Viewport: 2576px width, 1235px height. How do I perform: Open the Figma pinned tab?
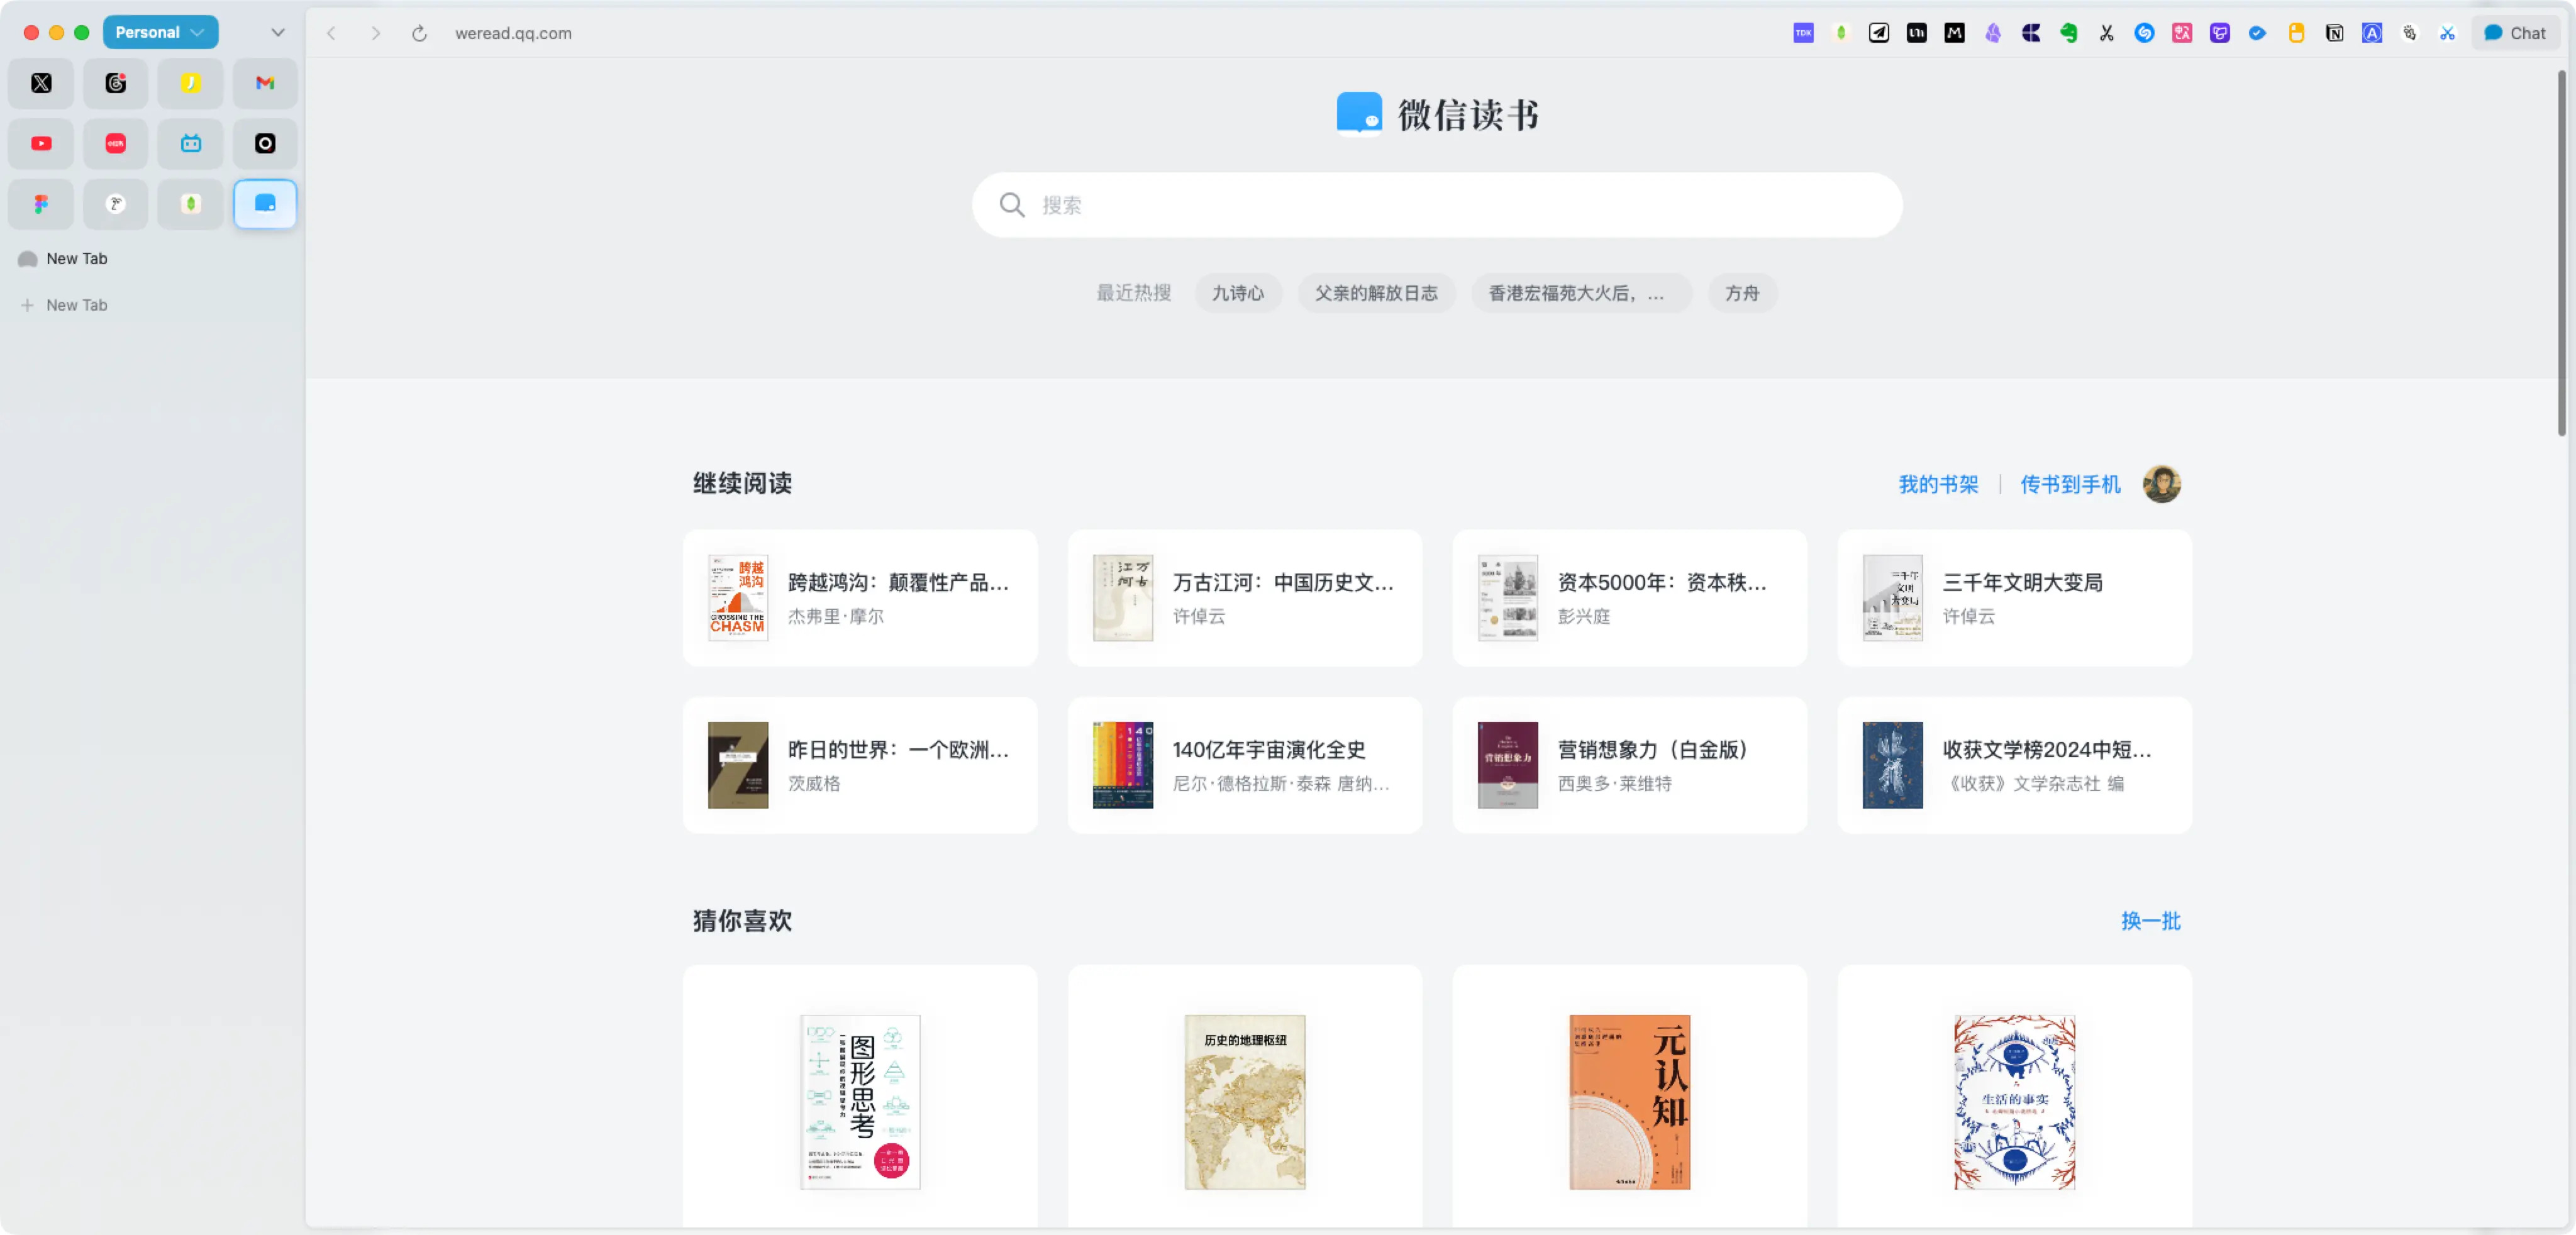[x=41, y=204]
